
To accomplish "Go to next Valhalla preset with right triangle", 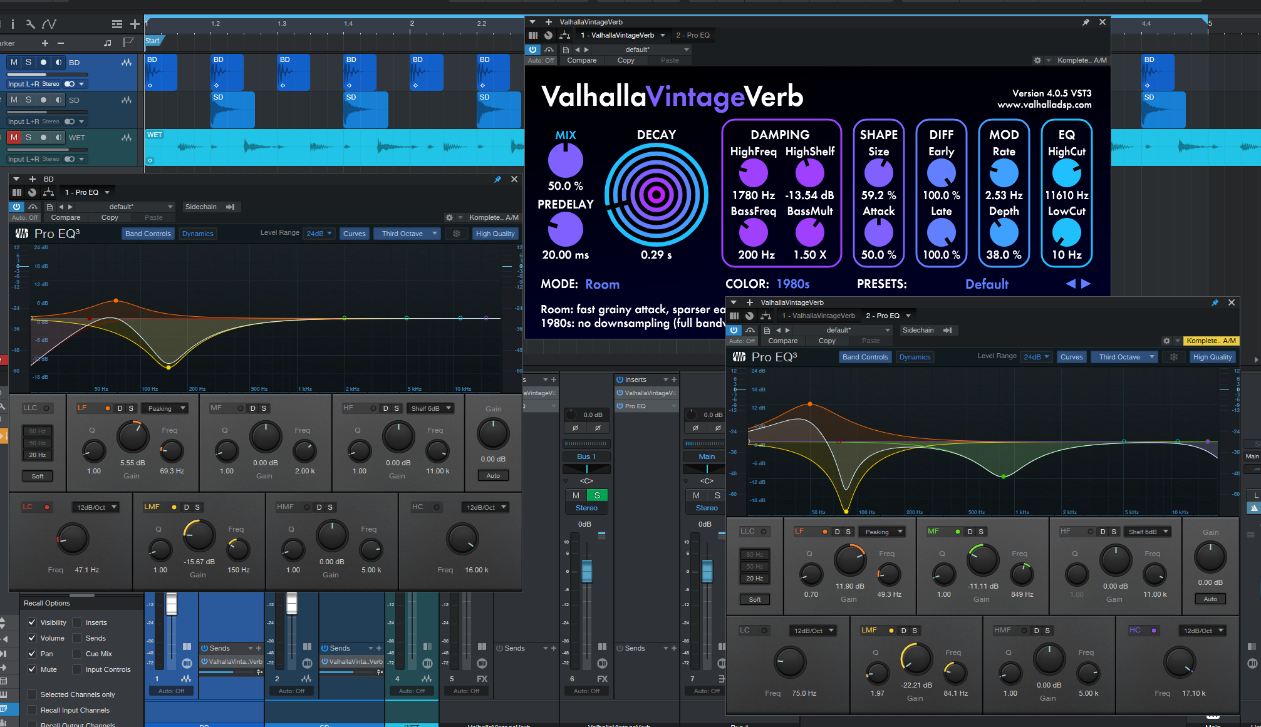I will tap(1086, 284).
